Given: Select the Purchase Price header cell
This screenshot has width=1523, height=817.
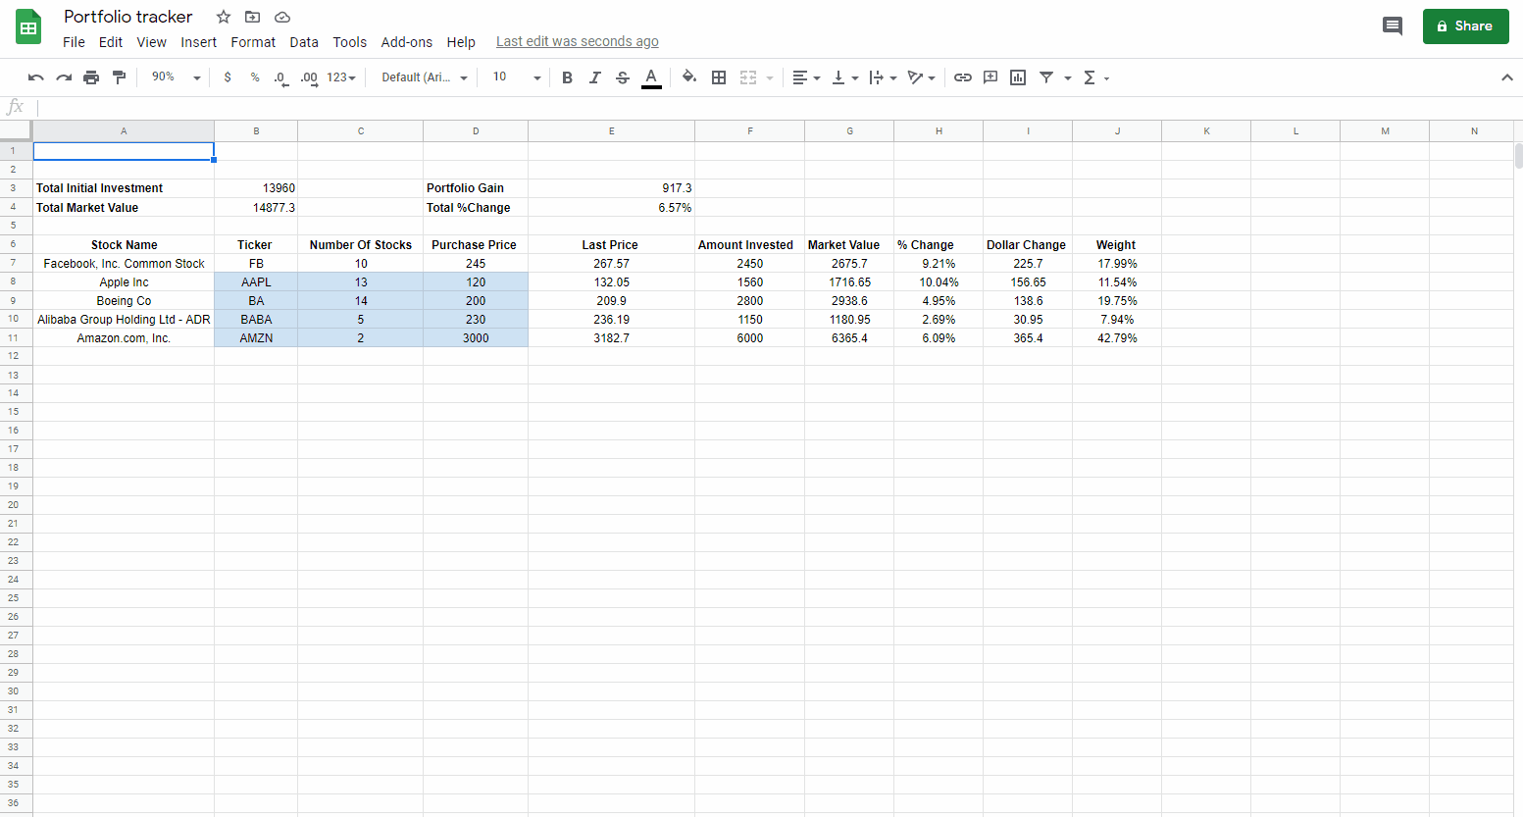Looking at the screenshot, I should [x=476, y=245].
